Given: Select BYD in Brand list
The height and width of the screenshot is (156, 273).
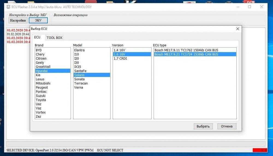Looking at the screenshot, I should pos(53,50).
